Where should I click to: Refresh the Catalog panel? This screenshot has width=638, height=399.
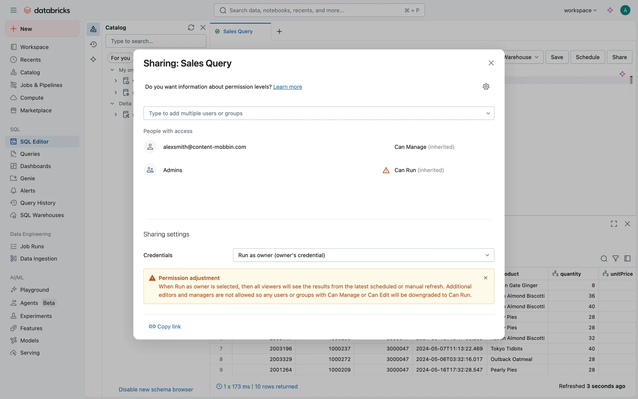pyautogui.click(x=191, y=28)
